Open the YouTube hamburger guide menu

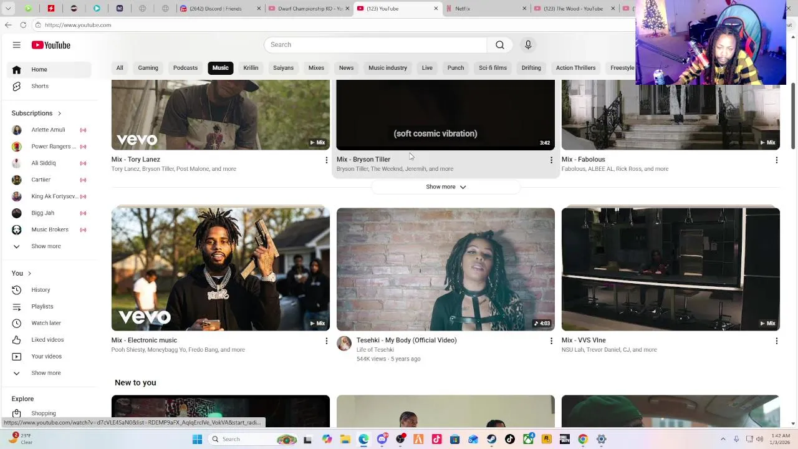tap(17, 45)
